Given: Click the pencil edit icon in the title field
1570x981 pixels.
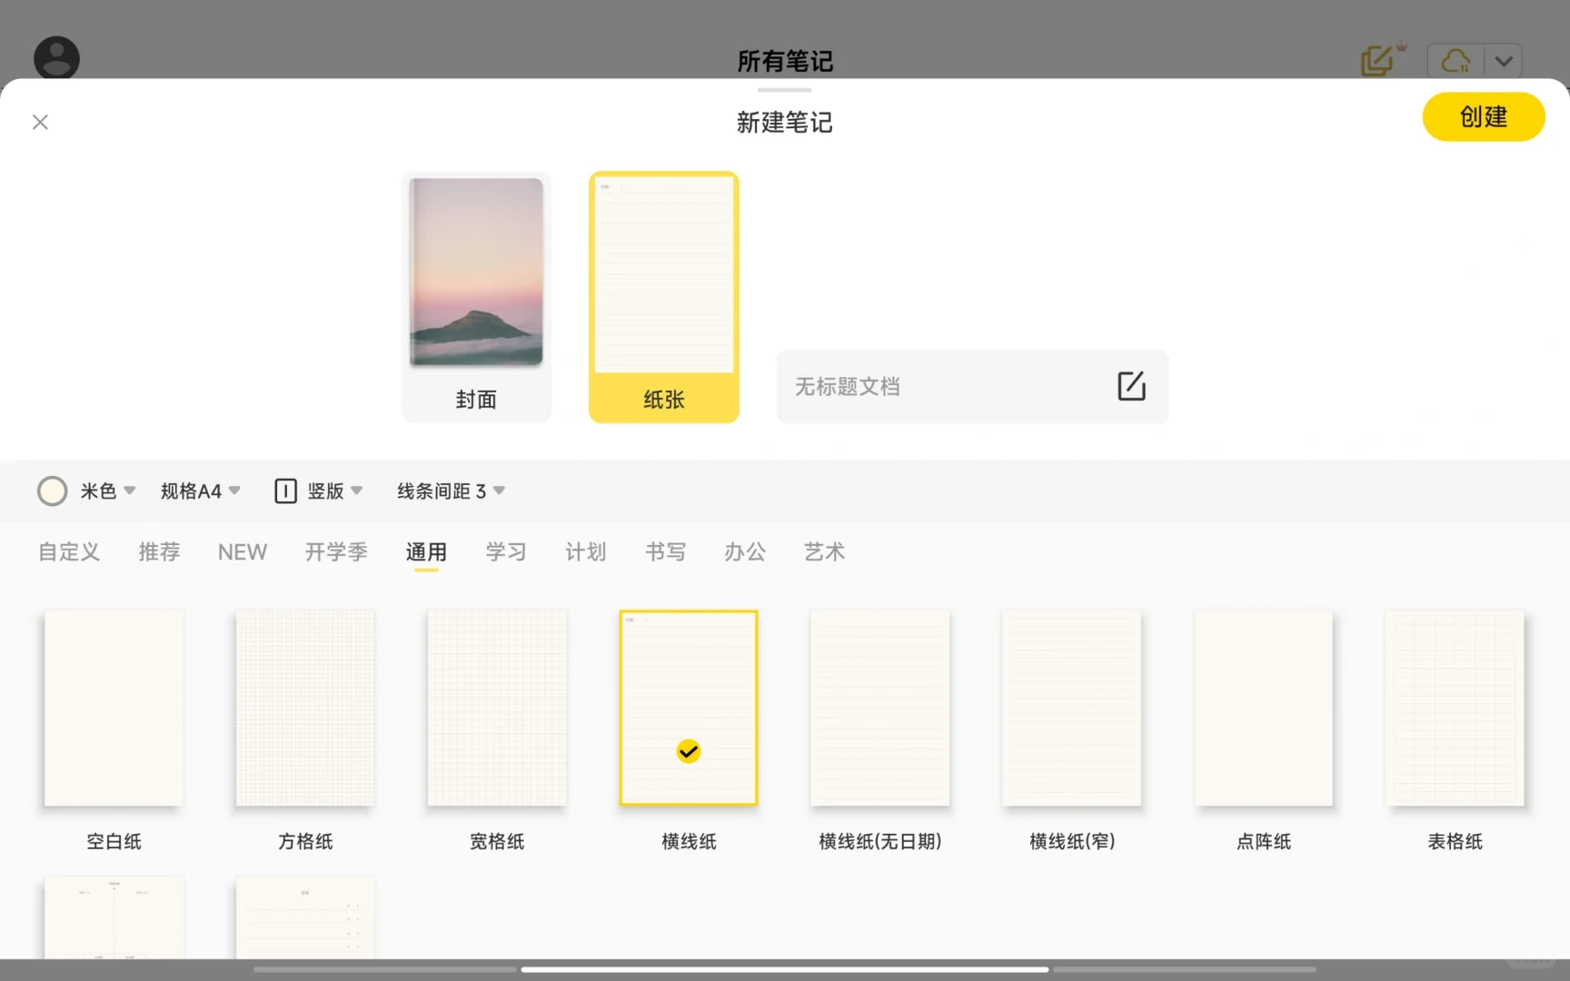Looking at the screenshot, I should 1129,385.
